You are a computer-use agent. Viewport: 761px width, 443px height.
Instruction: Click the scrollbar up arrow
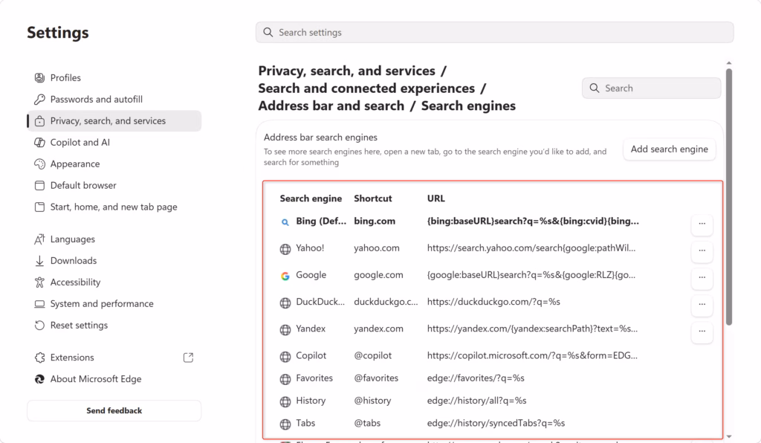(x=729, y=63)
